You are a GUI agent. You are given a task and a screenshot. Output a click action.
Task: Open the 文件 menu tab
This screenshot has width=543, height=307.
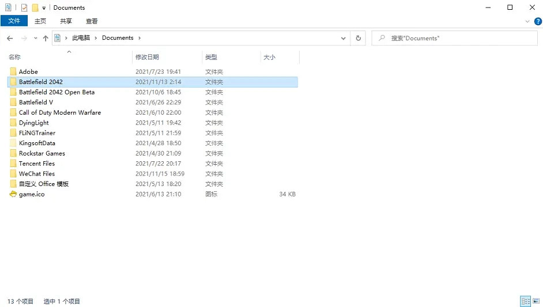pos(14,21)
